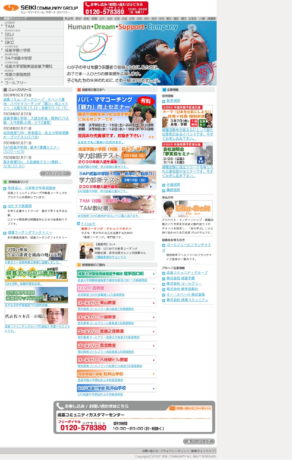The image size is (292, 460).
Task: Click the TAM教材購入 banner
Action: [x=116, y=204]
